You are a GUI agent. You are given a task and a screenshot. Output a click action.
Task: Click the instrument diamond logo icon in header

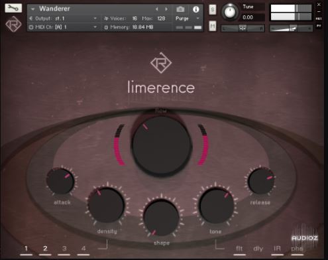pyautogui.click(x=13, y=25)
